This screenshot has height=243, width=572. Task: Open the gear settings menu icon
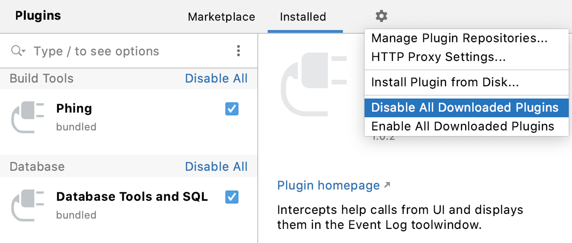(x=381, y=16)
